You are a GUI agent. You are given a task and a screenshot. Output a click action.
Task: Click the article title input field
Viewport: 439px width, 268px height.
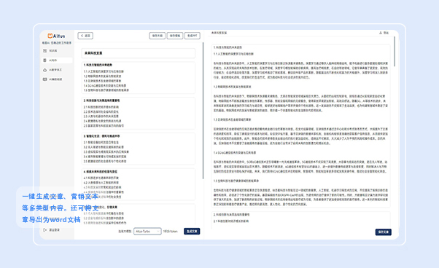coord(139,53)
